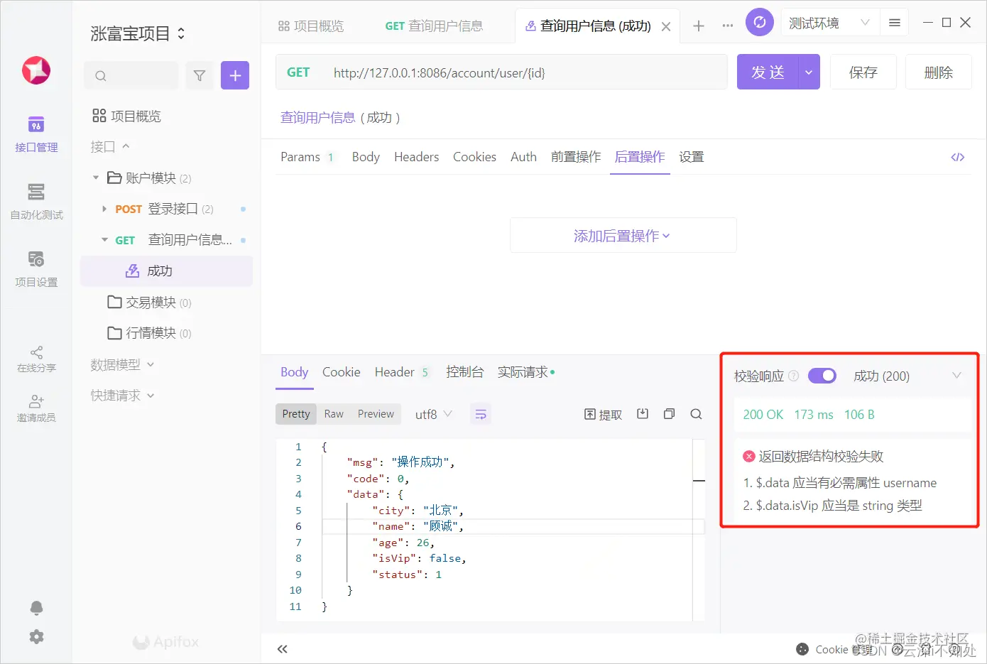987x664 pixels.
Task: Click the purple refresh sync icon
Action: click(x=760, y=23)
